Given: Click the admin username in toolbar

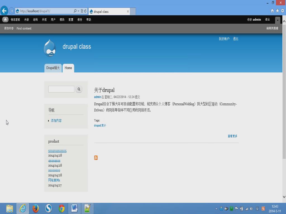Looking at the screenshot, I should pos(257,20).
